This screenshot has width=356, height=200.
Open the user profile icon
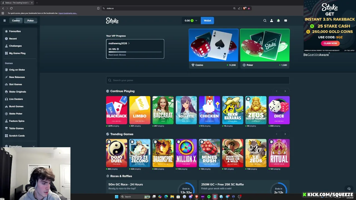click(x=271, y=21)
